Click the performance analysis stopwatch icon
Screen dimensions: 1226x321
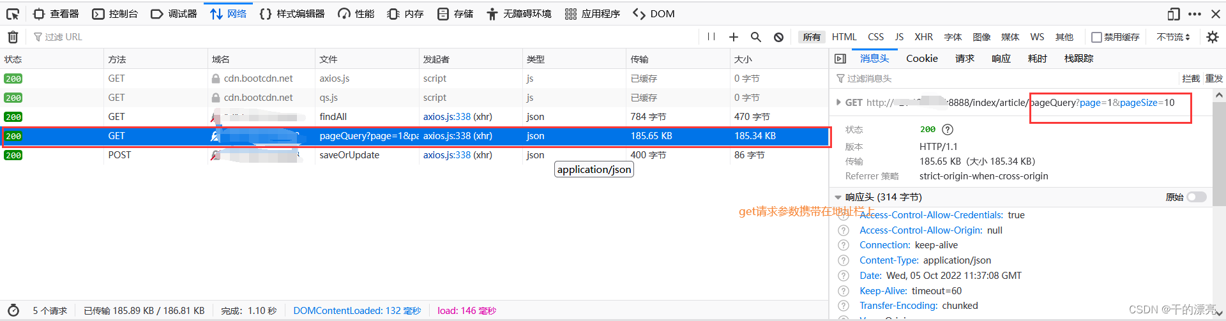13,311
